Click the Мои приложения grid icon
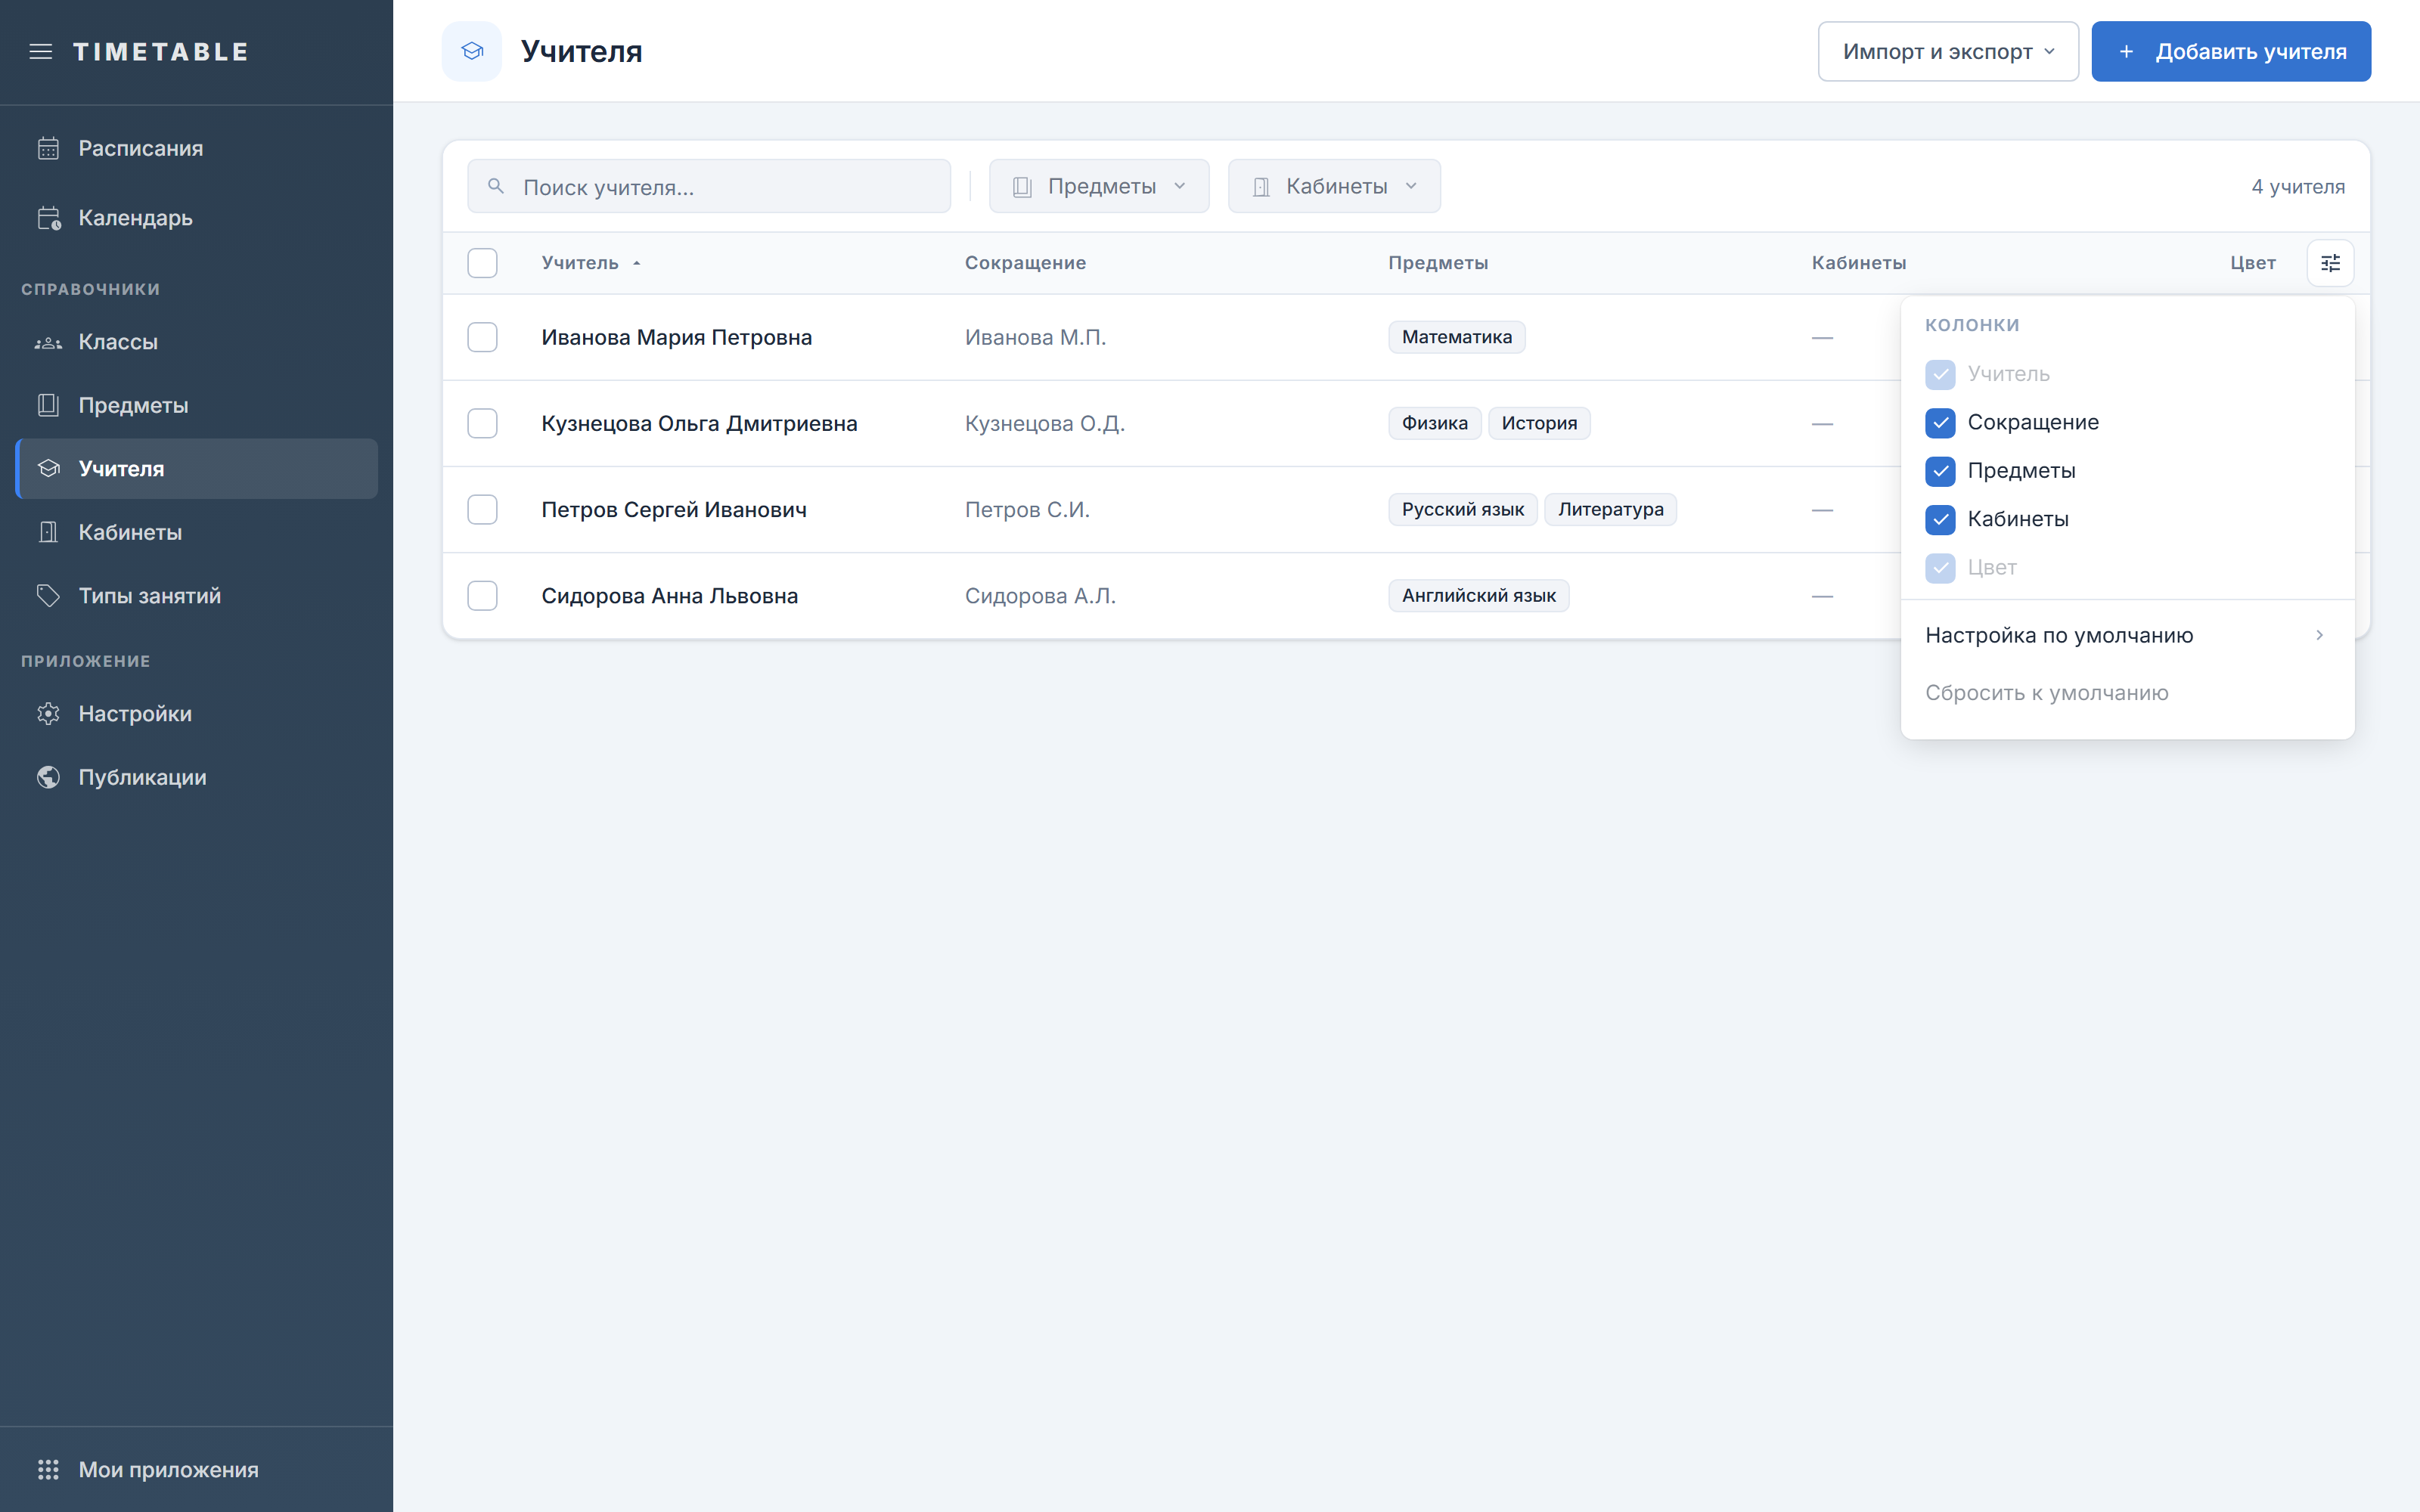 (x=48, y=1469)
